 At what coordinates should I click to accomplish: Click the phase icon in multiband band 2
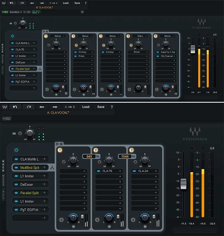tap(99, 162)
